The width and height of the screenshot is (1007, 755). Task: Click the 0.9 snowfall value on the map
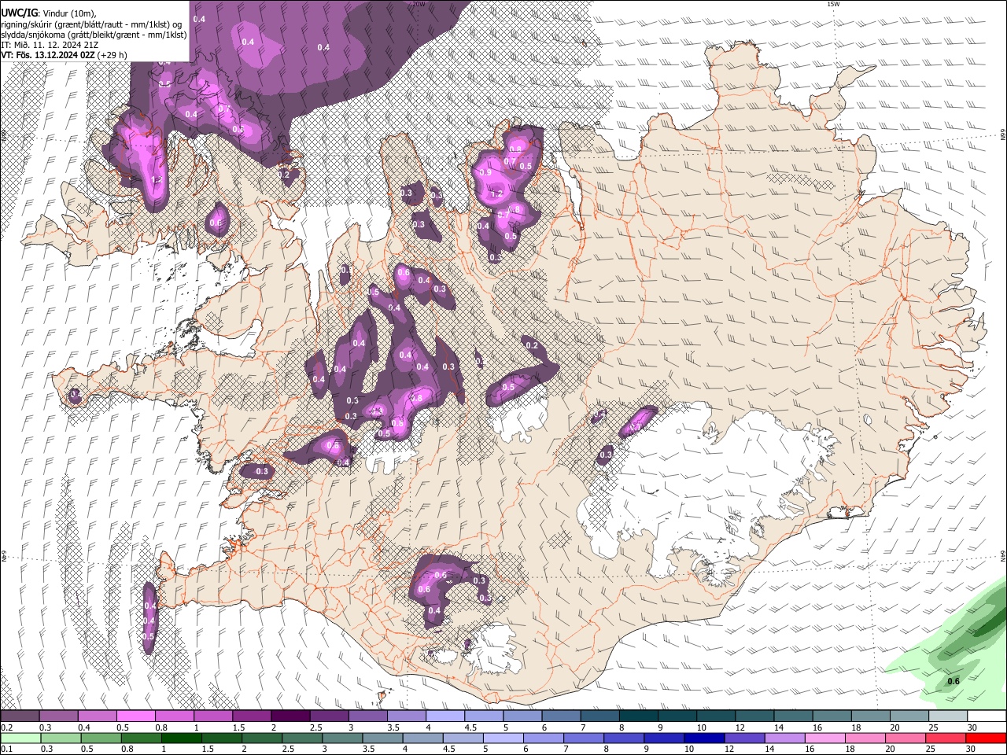(485, 172)
